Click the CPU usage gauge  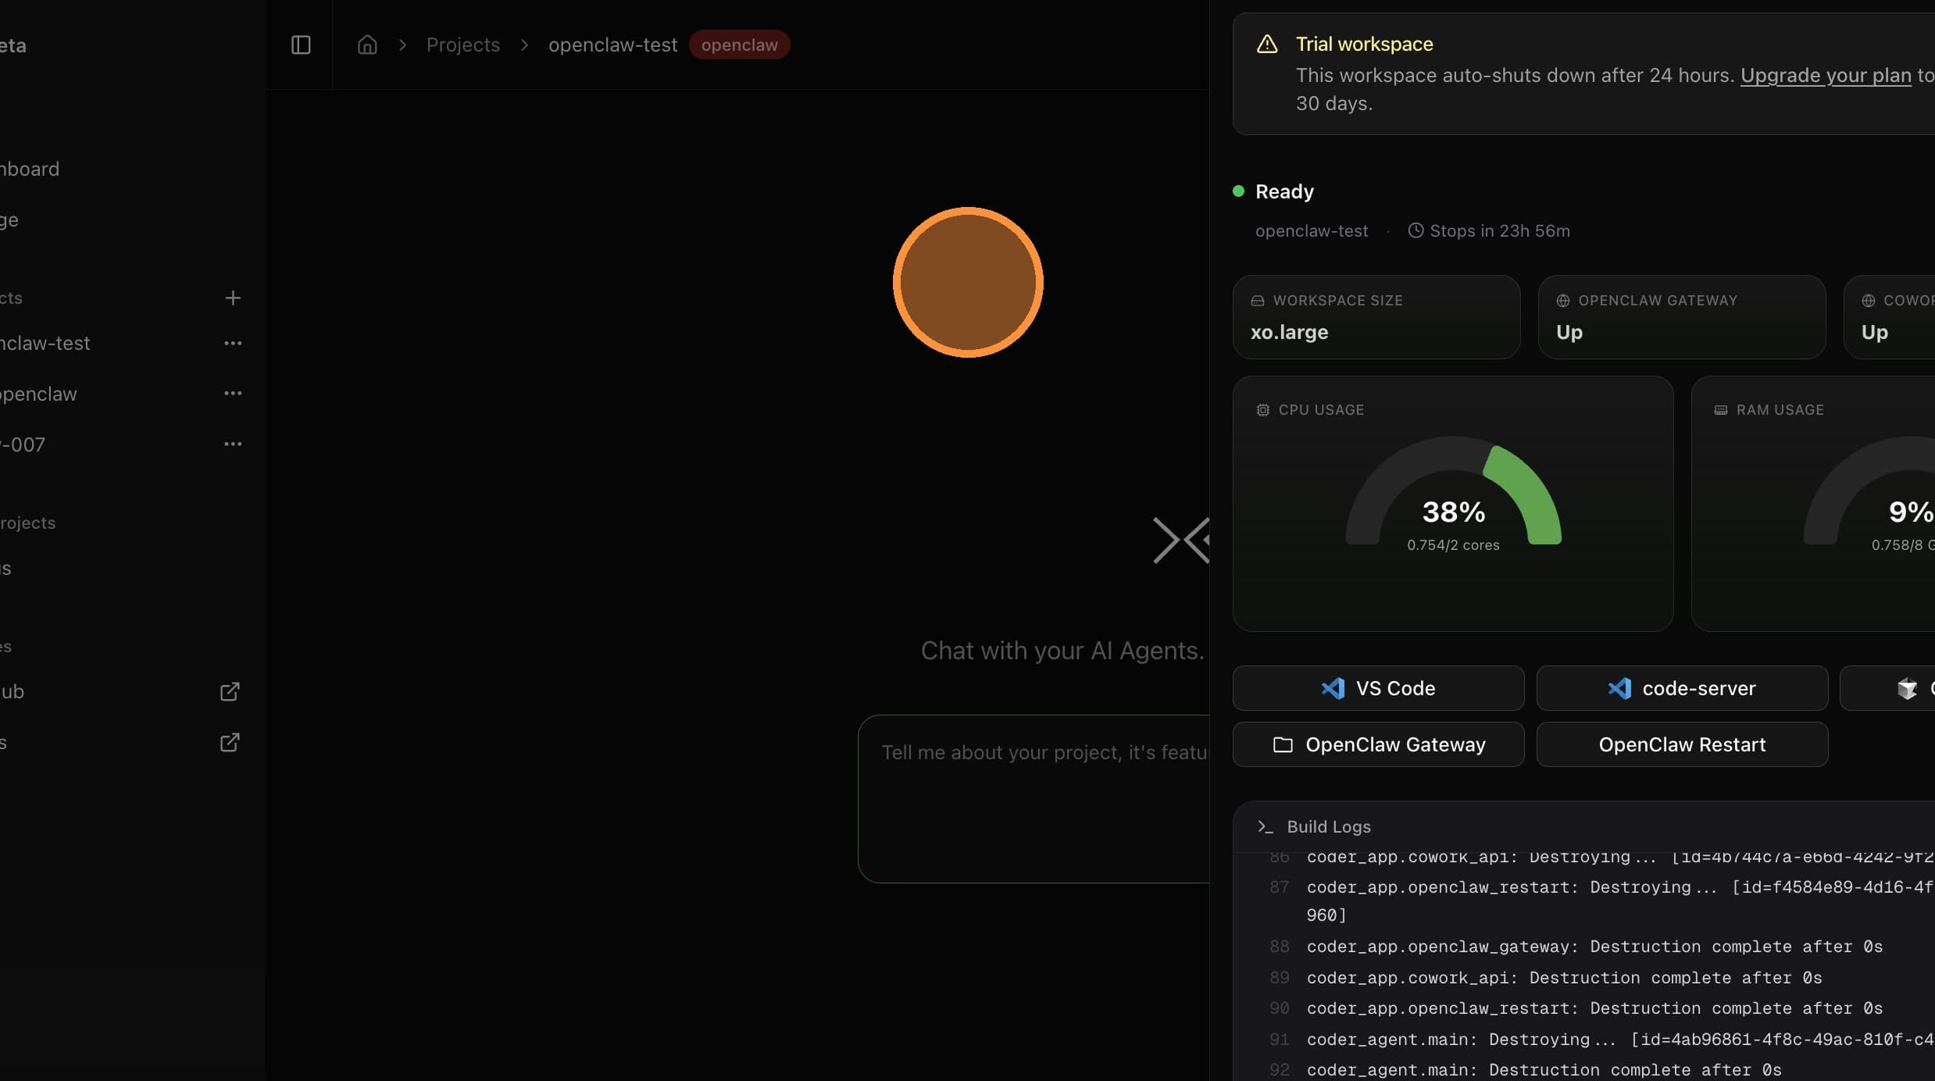tap(1453, 492)
